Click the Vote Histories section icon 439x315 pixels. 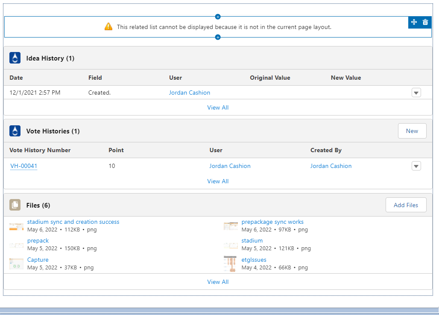[x=15, y=131]
